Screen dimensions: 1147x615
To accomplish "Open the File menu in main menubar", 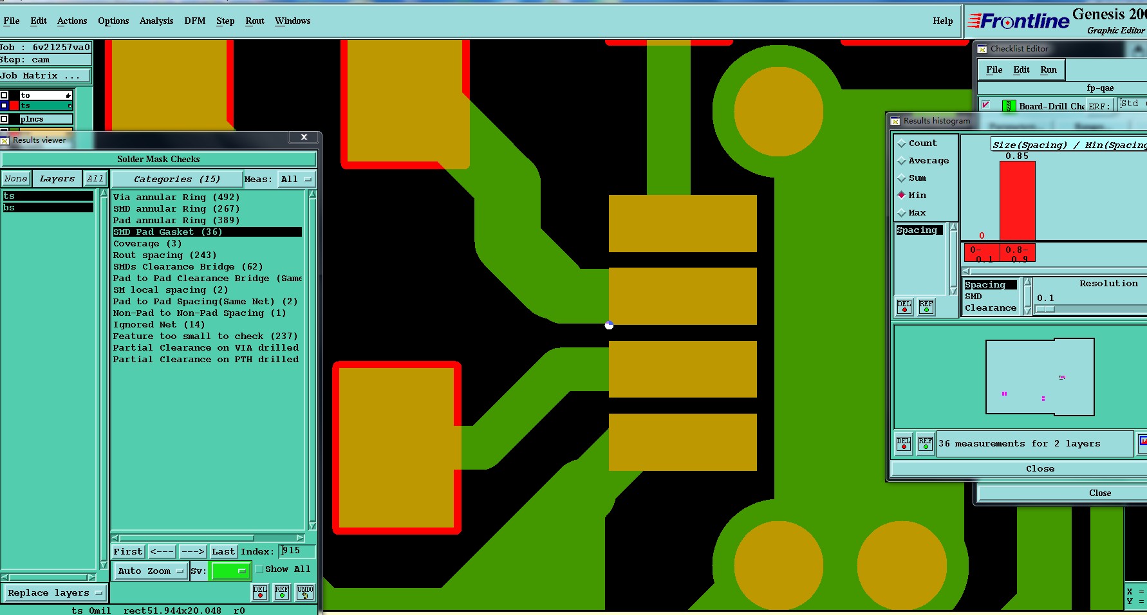I will point(11,21).
